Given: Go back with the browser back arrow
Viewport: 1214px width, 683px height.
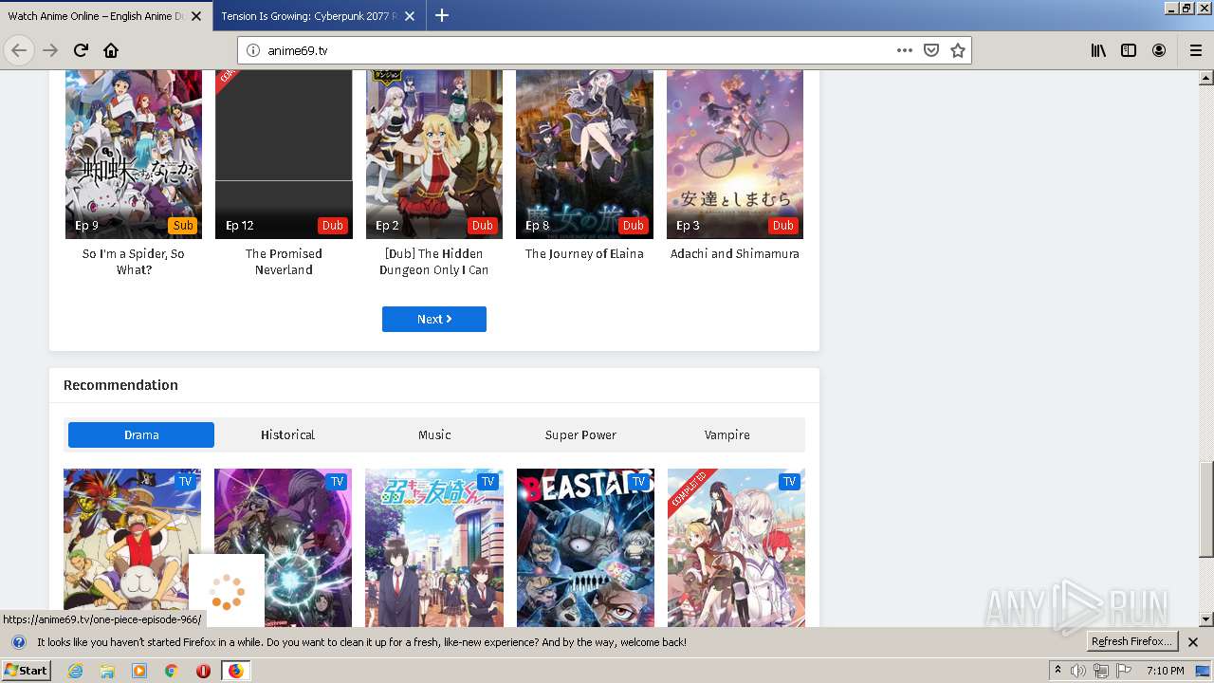Looking at the screenshot, I should point(19,50).
